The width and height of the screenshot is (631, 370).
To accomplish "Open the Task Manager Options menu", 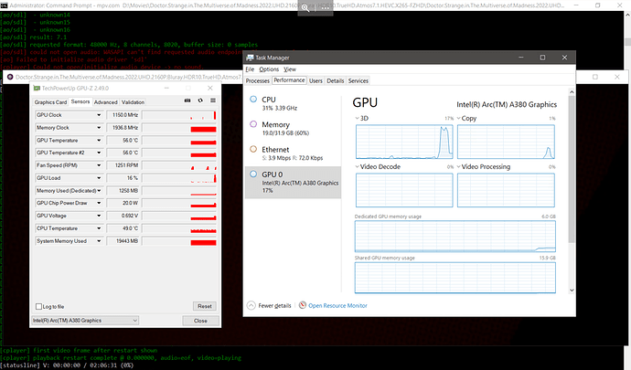I will point(269,69).
